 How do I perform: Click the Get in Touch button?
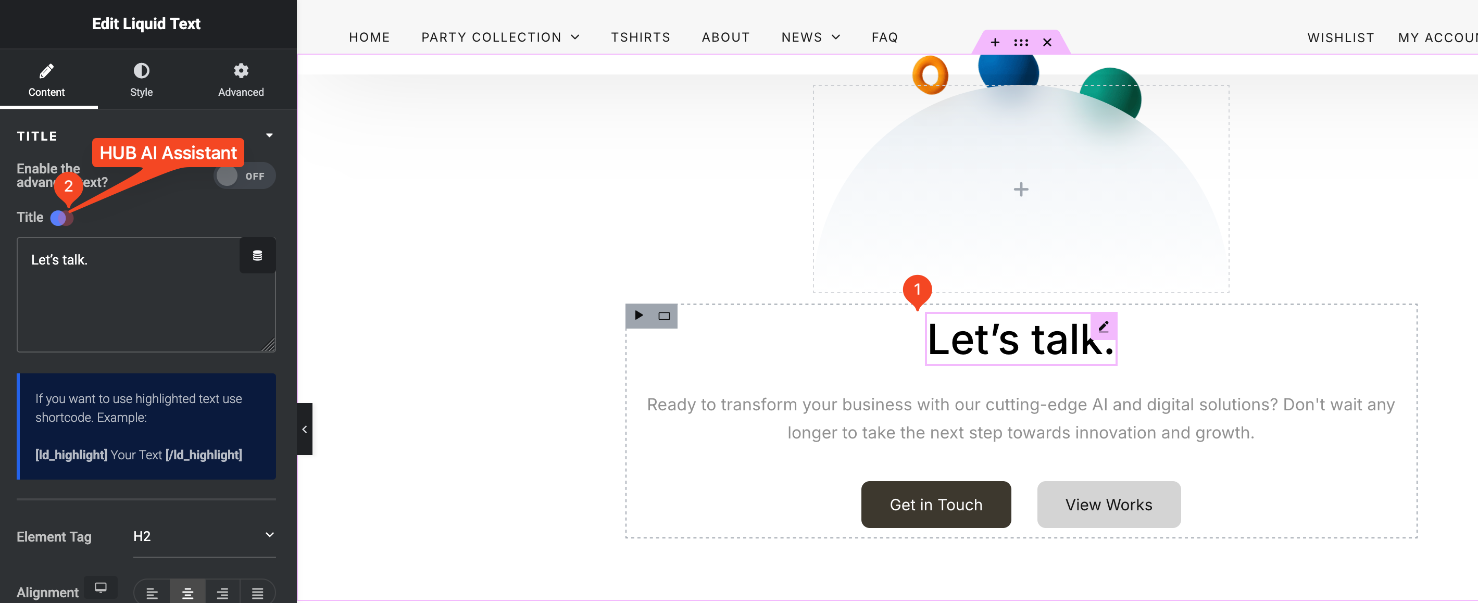click(935, 504)
